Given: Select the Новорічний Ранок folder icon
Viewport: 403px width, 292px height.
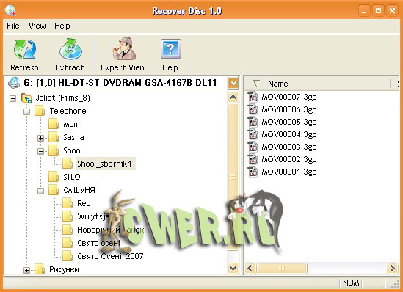Looking at the screenshot, I should click(68, 230).
